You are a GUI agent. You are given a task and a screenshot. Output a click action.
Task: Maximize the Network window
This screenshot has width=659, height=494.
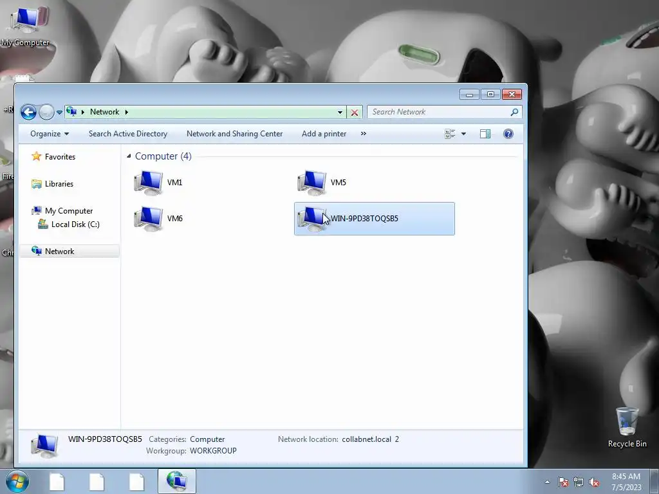[490, 95]
